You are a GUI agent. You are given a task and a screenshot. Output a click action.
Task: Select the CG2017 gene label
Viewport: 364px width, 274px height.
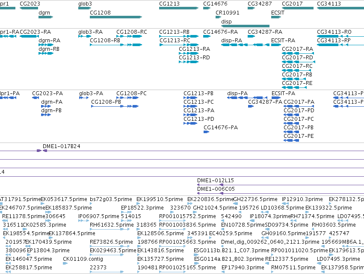(292, 4)
